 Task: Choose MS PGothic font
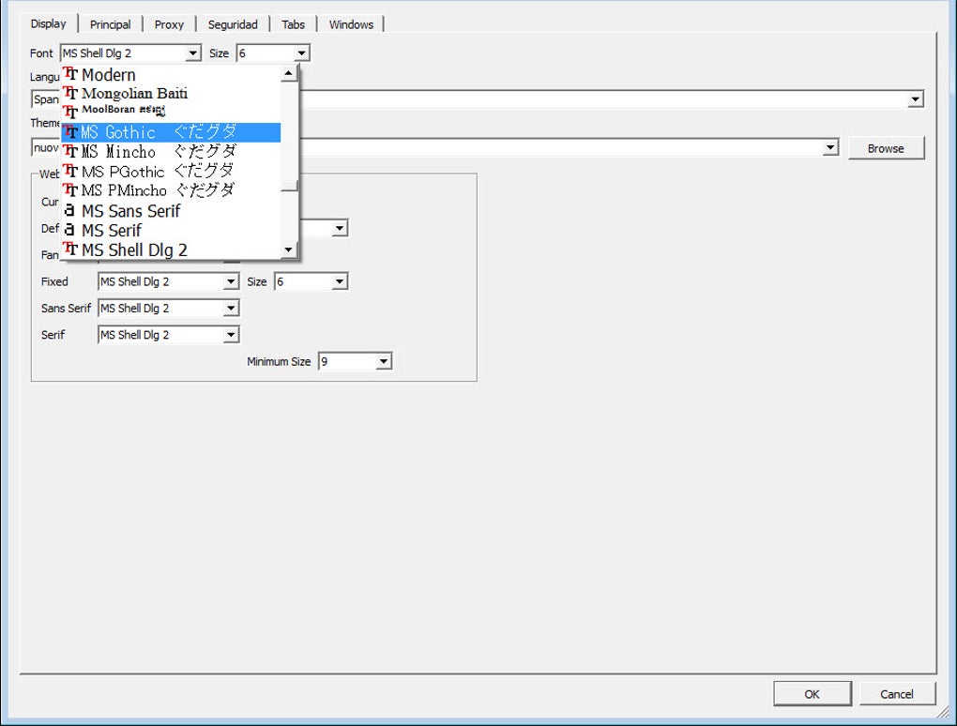tap(171, 171)
